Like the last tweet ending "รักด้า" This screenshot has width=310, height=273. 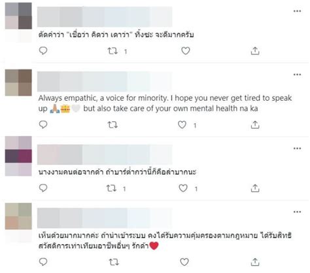click(x=184, y=262)
